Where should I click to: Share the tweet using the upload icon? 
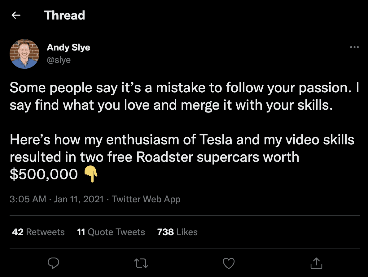point(316,263)
